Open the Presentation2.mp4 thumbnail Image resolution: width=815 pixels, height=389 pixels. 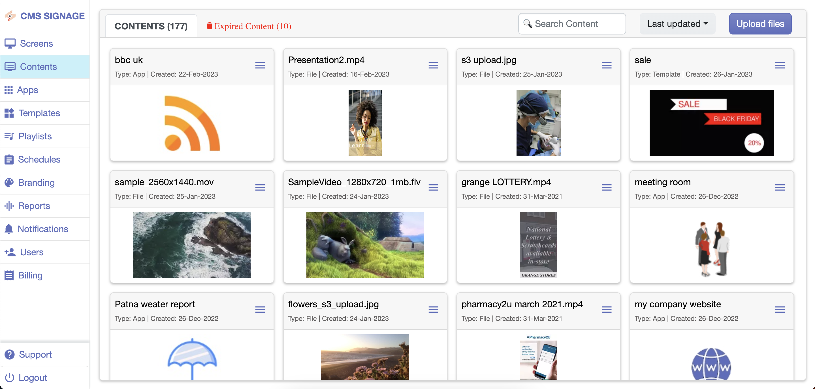[365, 123]
